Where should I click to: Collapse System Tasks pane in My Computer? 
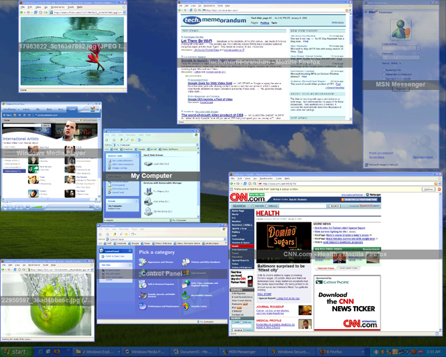pyautogui.click(x=137, y=155)
